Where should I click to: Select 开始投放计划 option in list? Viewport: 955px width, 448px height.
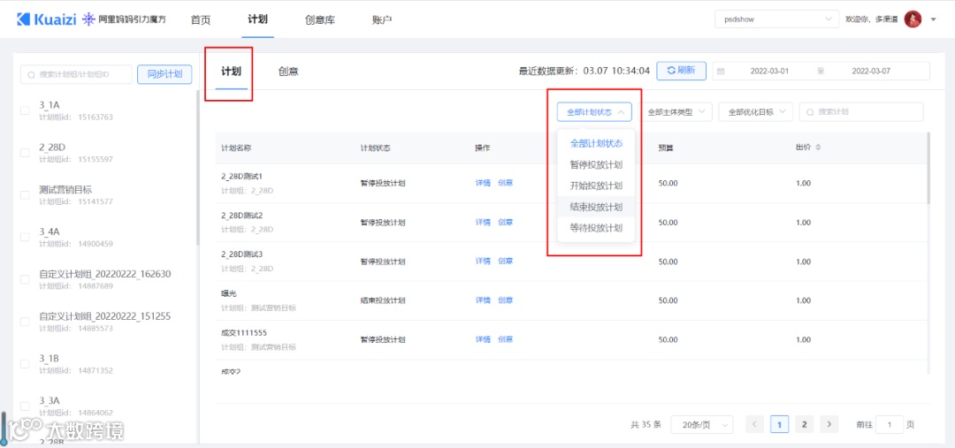point(596,186)
